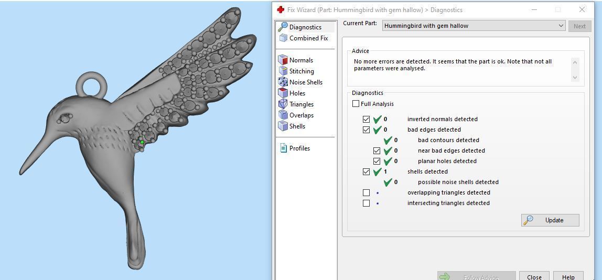Click the Next button

coord(579,26)
